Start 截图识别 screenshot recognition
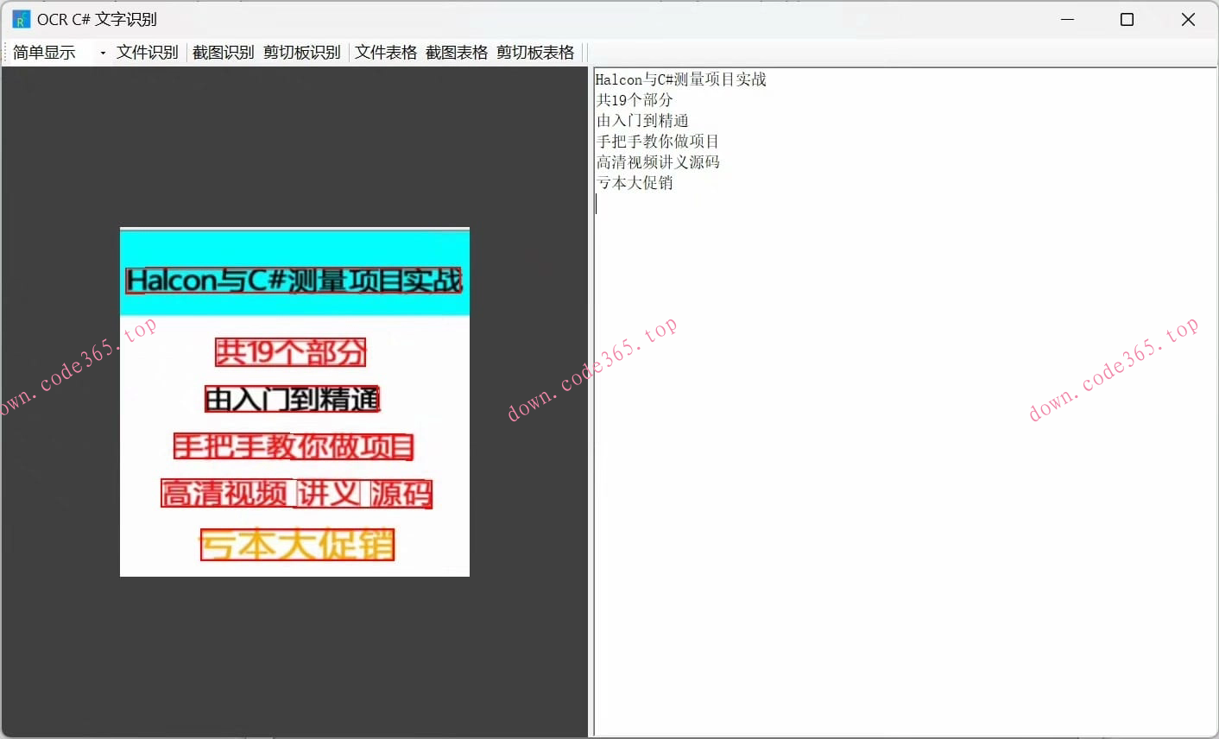 pyautogui.click(x=224, y=52)
